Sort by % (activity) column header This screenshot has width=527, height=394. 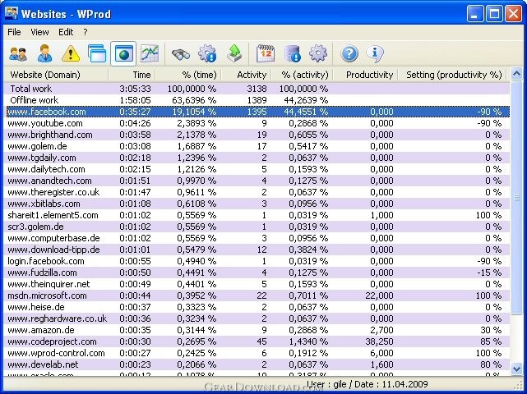[302, 75]
